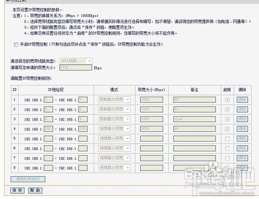Click the start IP field showing 250 in rule 4
Image resolution: width=259 pixels, height=199 pixels.
pyautogui.click(x=49, y=129)
